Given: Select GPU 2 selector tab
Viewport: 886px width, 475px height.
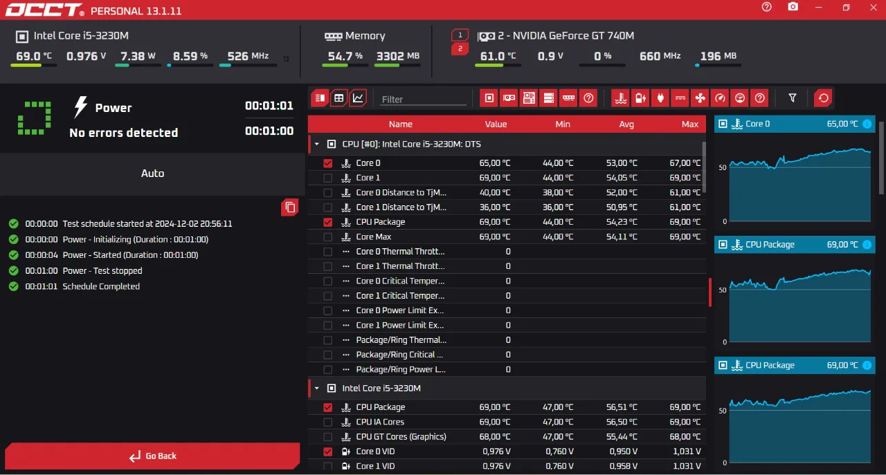Looking at the screenshot, I should (460, 48).
